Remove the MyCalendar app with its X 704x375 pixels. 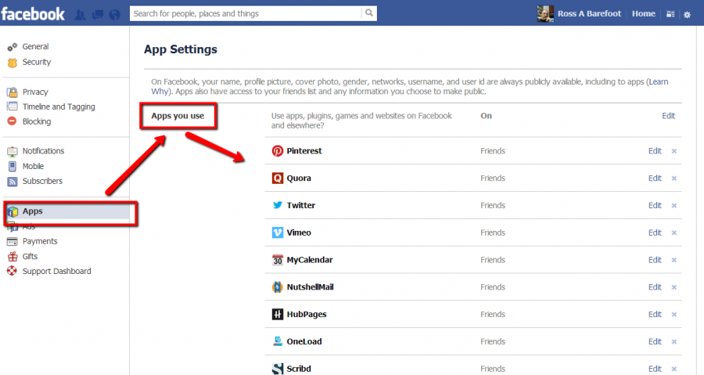tap(674, 261)
